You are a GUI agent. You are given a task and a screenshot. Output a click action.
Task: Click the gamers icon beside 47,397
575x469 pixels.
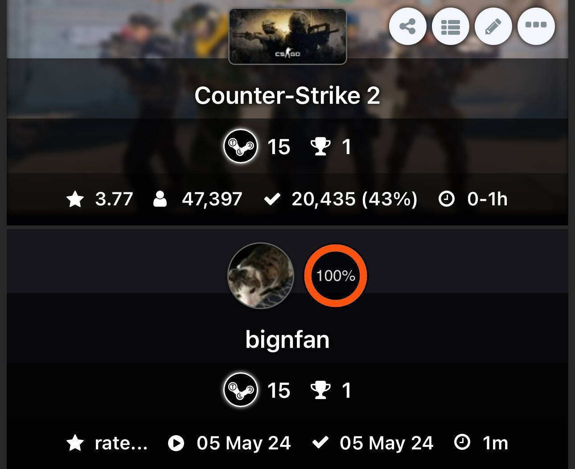pyautogui.click(x=160, y=199)
